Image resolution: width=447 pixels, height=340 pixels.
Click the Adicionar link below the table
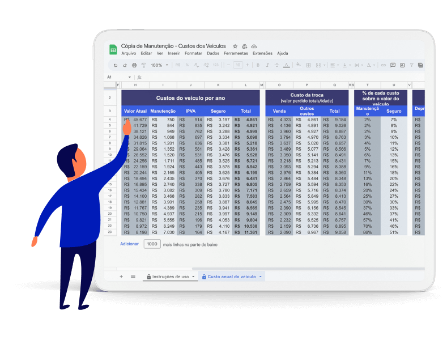129,244
